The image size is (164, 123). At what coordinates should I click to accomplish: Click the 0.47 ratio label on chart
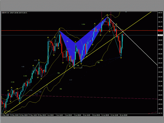pyautogui.click(x=71, y=80)
